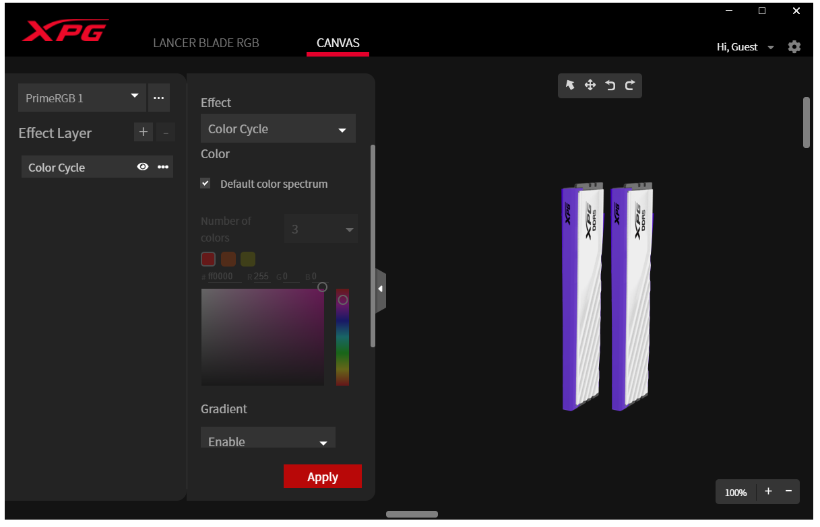The height and width of the screenshot is (527, 820).
Task: Click the Apply button
Action: click(322, 477)
